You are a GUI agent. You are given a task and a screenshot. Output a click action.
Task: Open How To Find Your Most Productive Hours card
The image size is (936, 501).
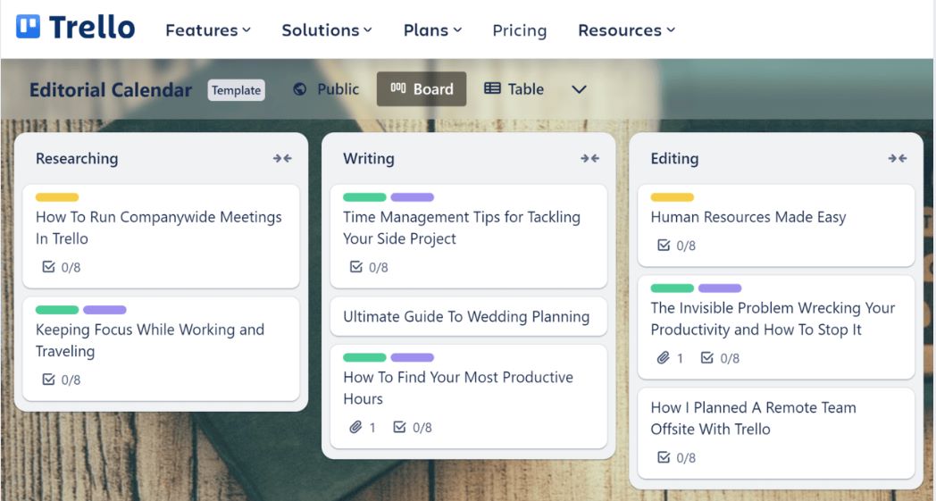click(x=469, y=397)
